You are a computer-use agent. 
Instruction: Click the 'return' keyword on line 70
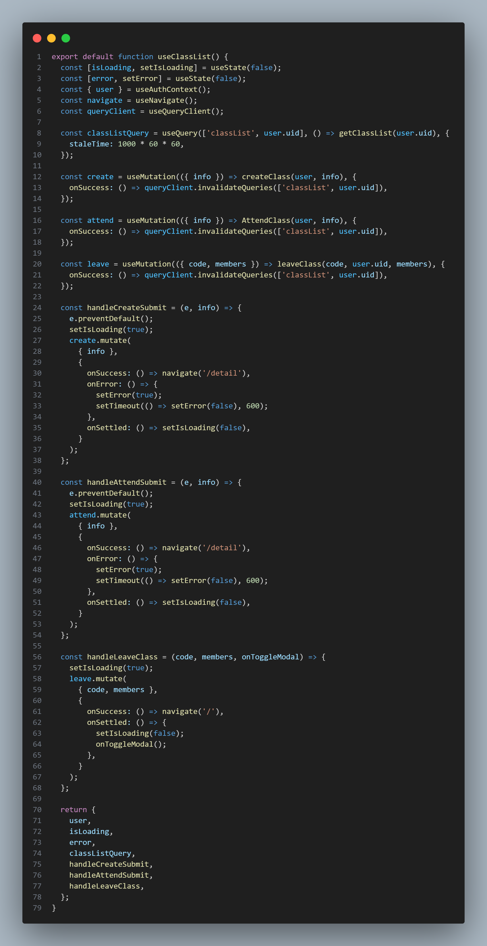[x=74, y=810]
